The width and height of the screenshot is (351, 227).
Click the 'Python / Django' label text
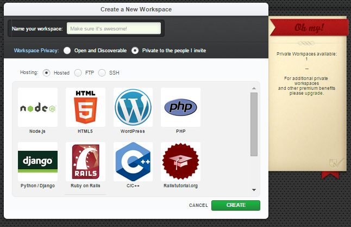37,186
